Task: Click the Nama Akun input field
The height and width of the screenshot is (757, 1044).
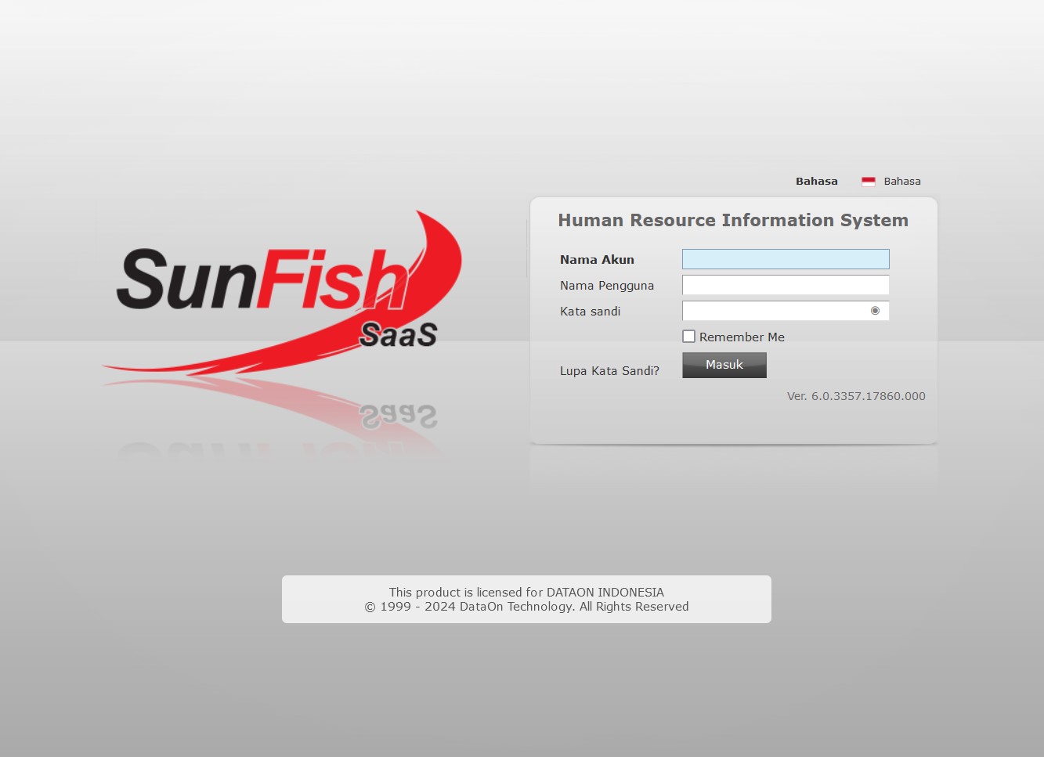Action: (x=786, y=259)
